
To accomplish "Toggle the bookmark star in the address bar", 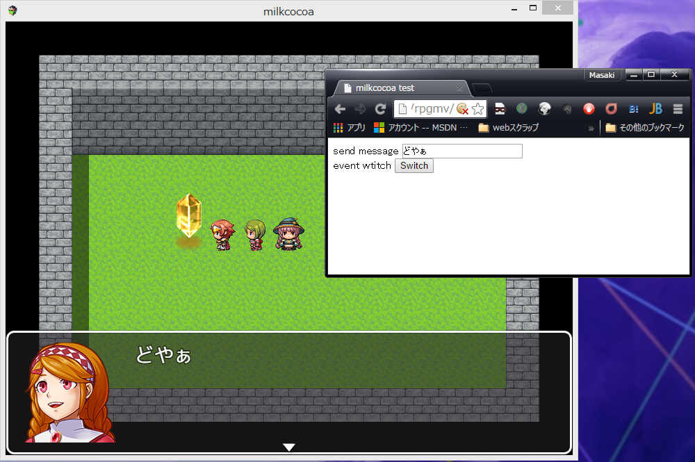I will coord(477,109).
